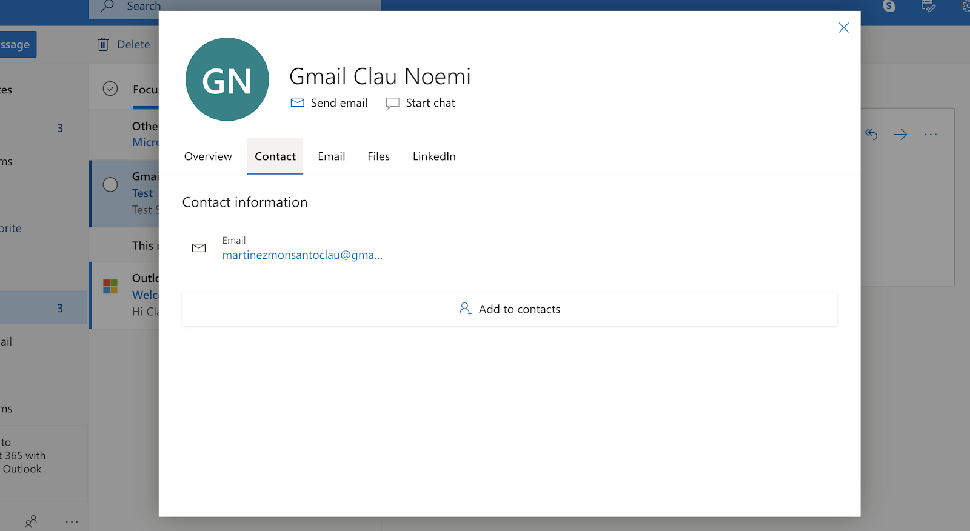970x531 pixels.
Task: Click the search magnifier icon
Action: pyautogui.click(x=107, y=6)
